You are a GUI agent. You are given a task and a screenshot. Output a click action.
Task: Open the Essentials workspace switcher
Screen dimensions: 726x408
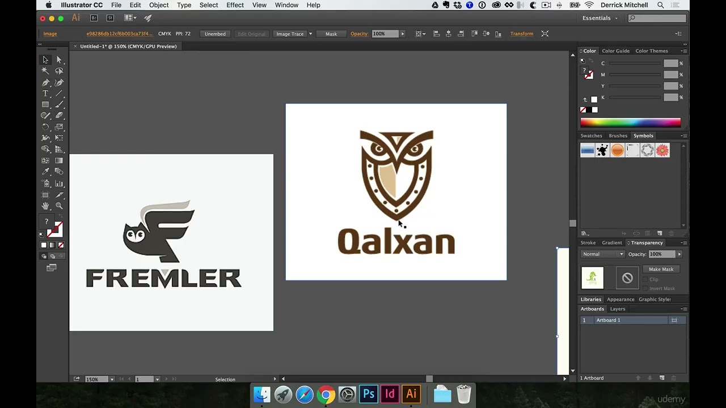click(600, 18)
